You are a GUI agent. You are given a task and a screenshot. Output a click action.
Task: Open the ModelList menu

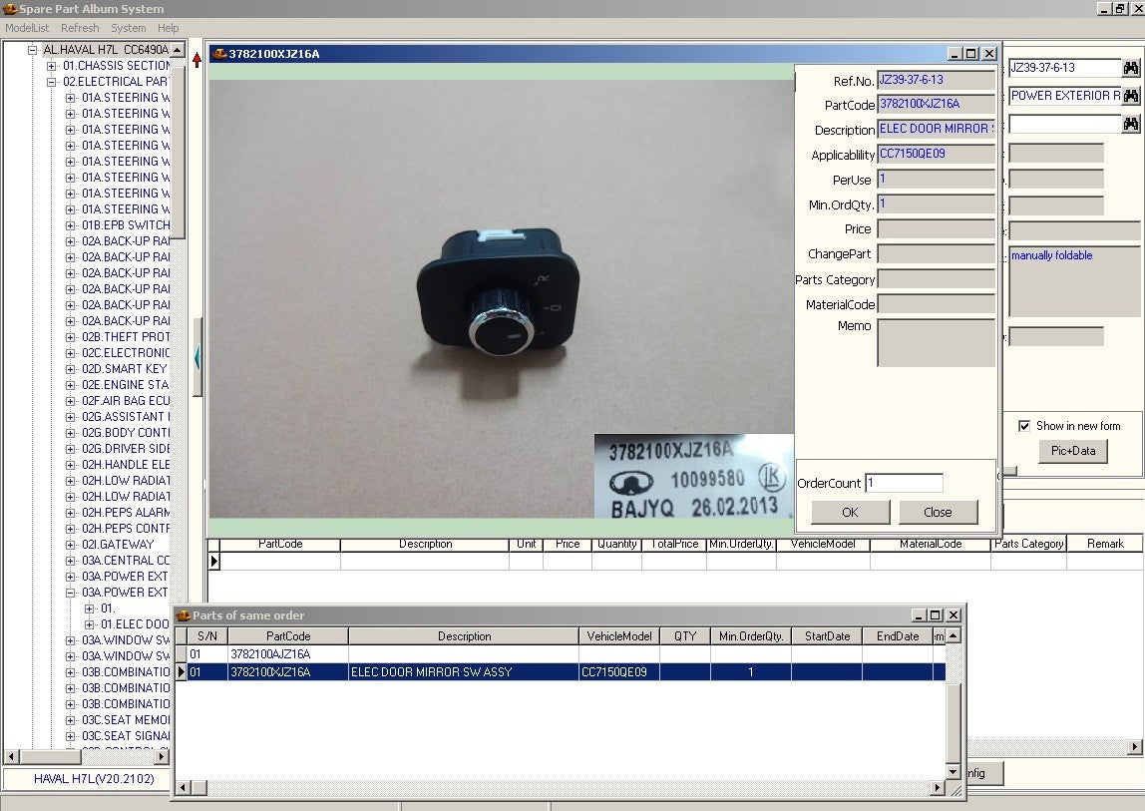point(27,28)
